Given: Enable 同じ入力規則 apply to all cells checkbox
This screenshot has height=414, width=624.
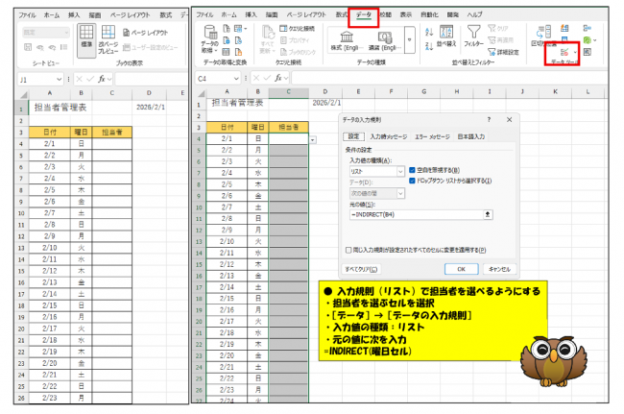Looking at the screenshot, I should pyautogui.click(x=348, y=248).
